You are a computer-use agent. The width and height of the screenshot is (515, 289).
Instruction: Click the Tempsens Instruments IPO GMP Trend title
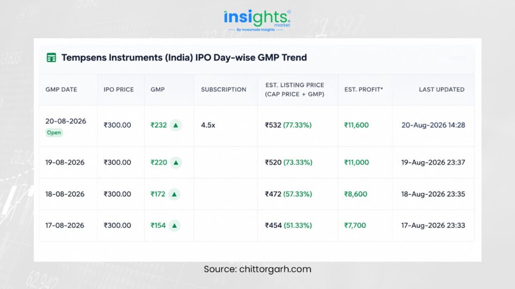tap(184, 57)
